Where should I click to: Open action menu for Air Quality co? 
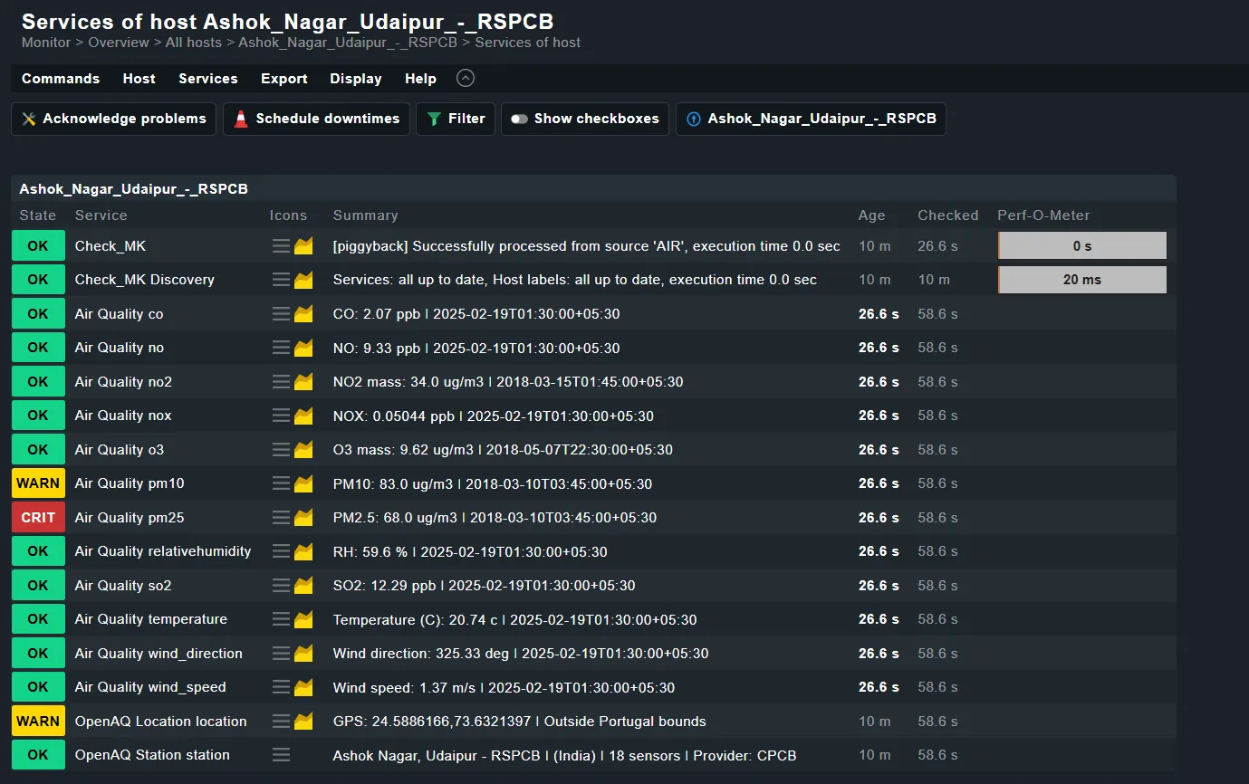tap(281, 314)
